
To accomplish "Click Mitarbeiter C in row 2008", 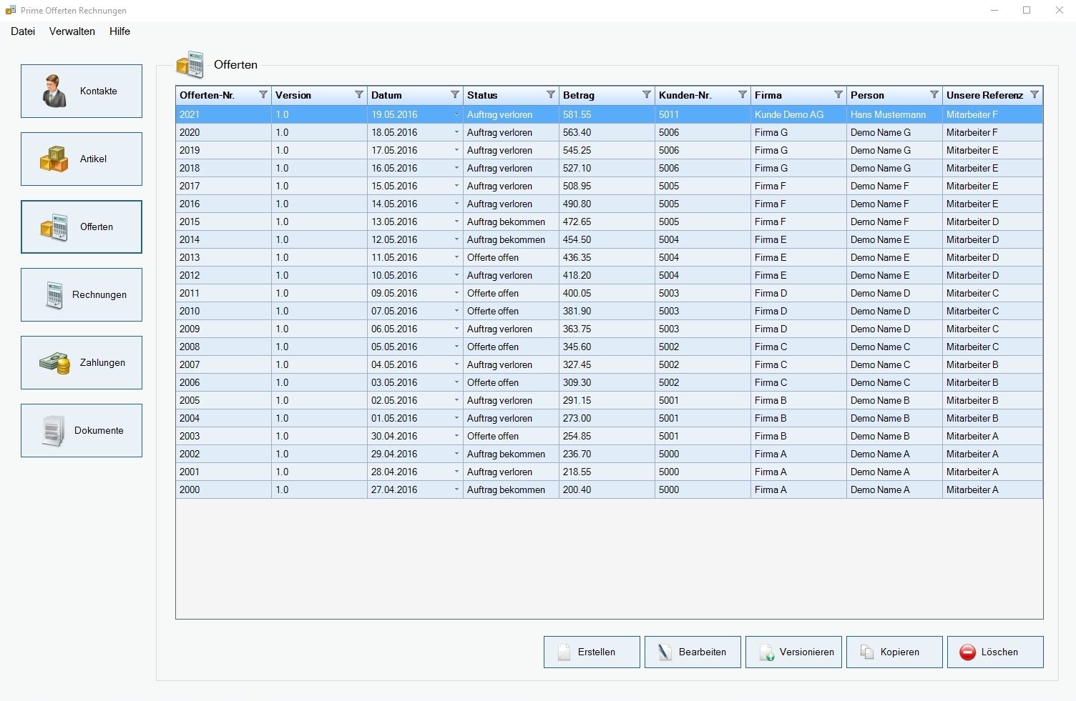I will pyautogui.click(x=993, y=347).
